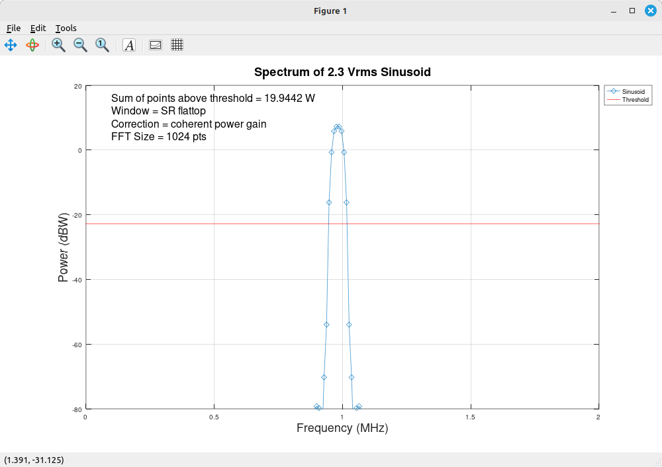Maximize the Figure 1 window
Screen dimensions: 662x467
[632, 11]
